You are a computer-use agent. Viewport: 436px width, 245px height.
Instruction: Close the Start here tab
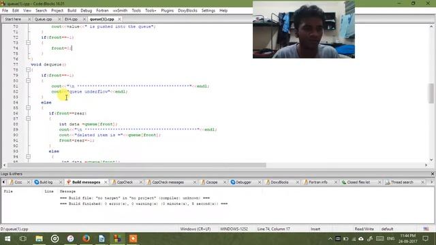pyautogui.click(x=29, y=19)
